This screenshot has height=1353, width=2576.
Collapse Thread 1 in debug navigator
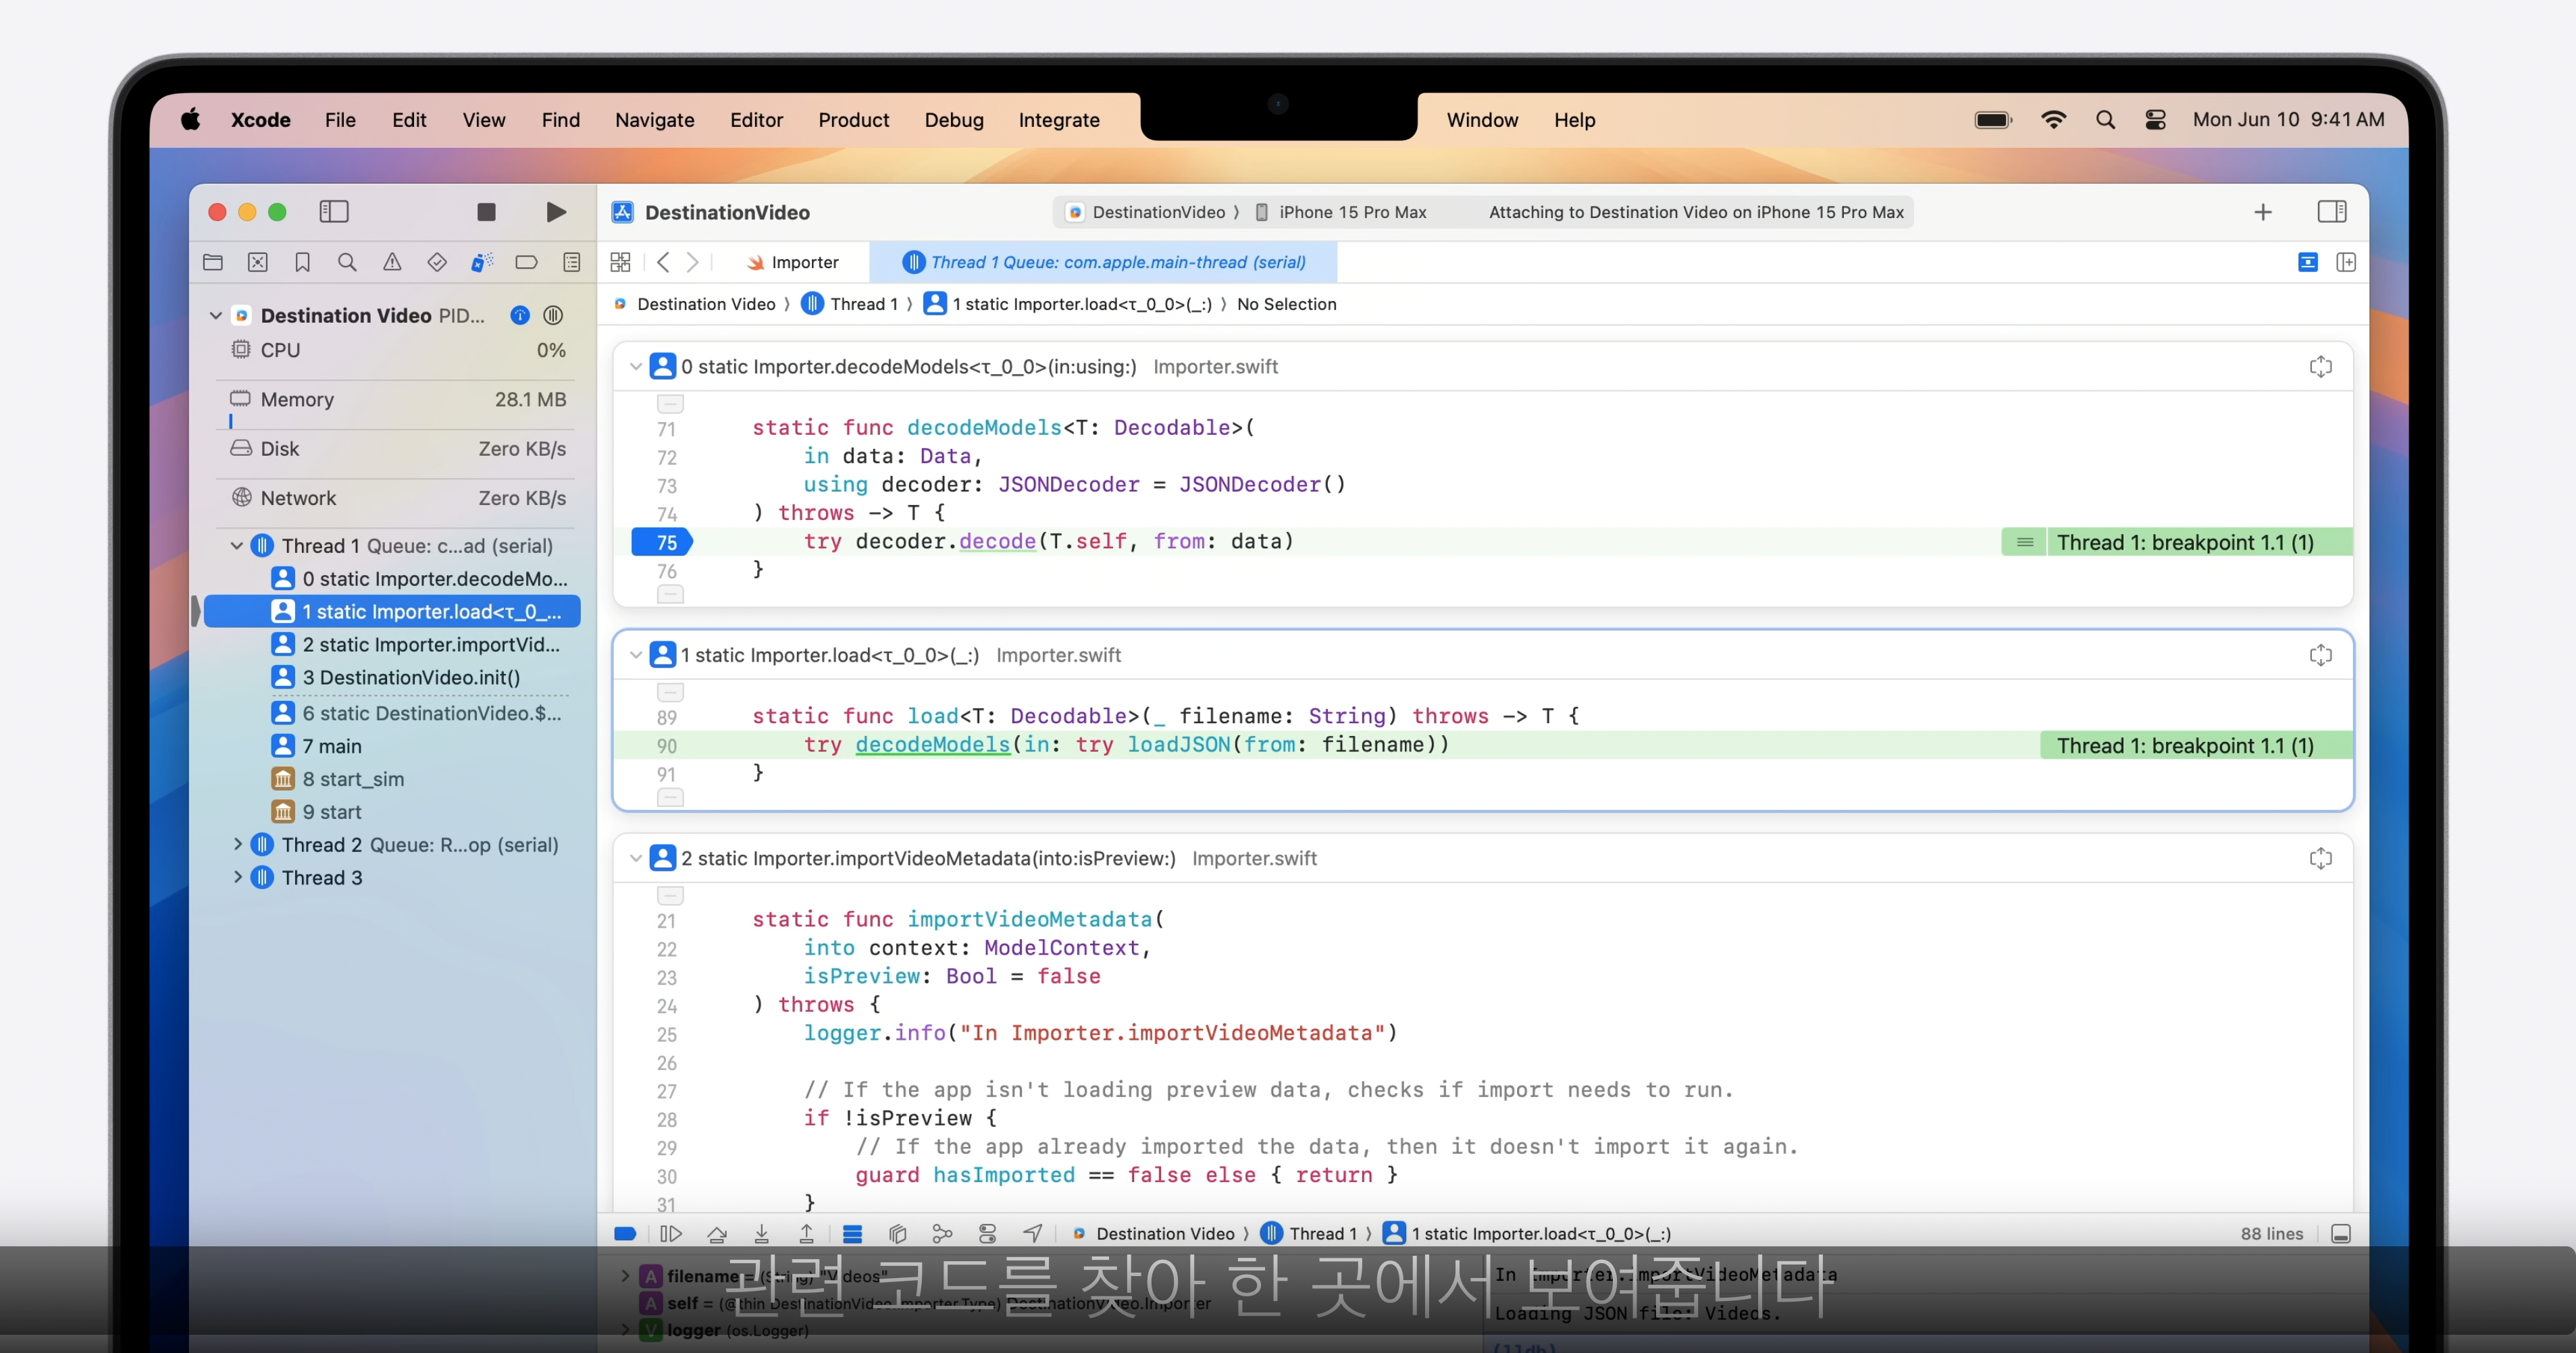tap(237, 546)
